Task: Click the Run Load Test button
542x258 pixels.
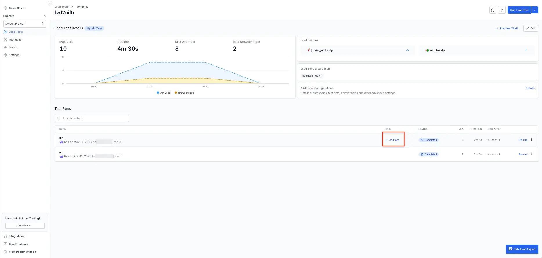Action: tap(519, 10)
